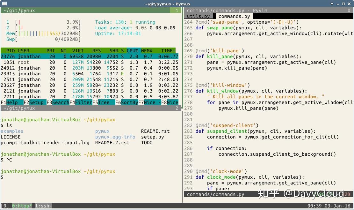Select the commands.py tab
This screenshot has height=210, width=354.
234,16
